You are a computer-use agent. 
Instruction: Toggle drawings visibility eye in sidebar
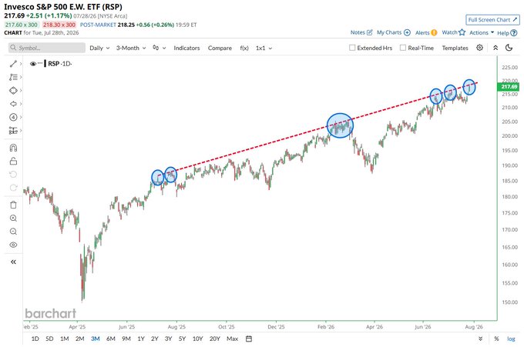coord(13,245)
